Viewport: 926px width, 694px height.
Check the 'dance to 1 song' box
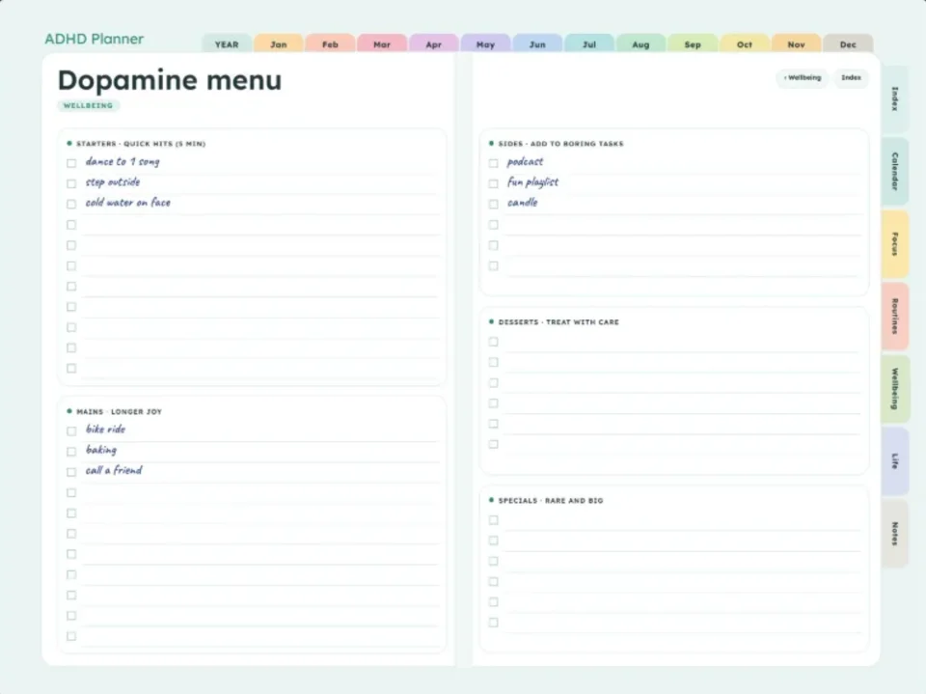tap(71, 163)
